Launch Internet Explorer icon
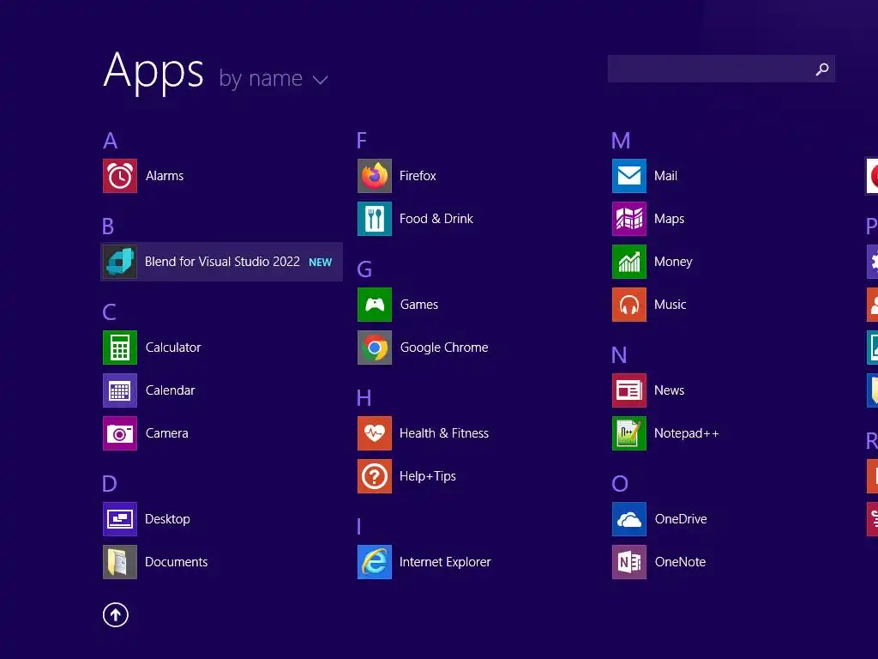 [x=375, y=562]
